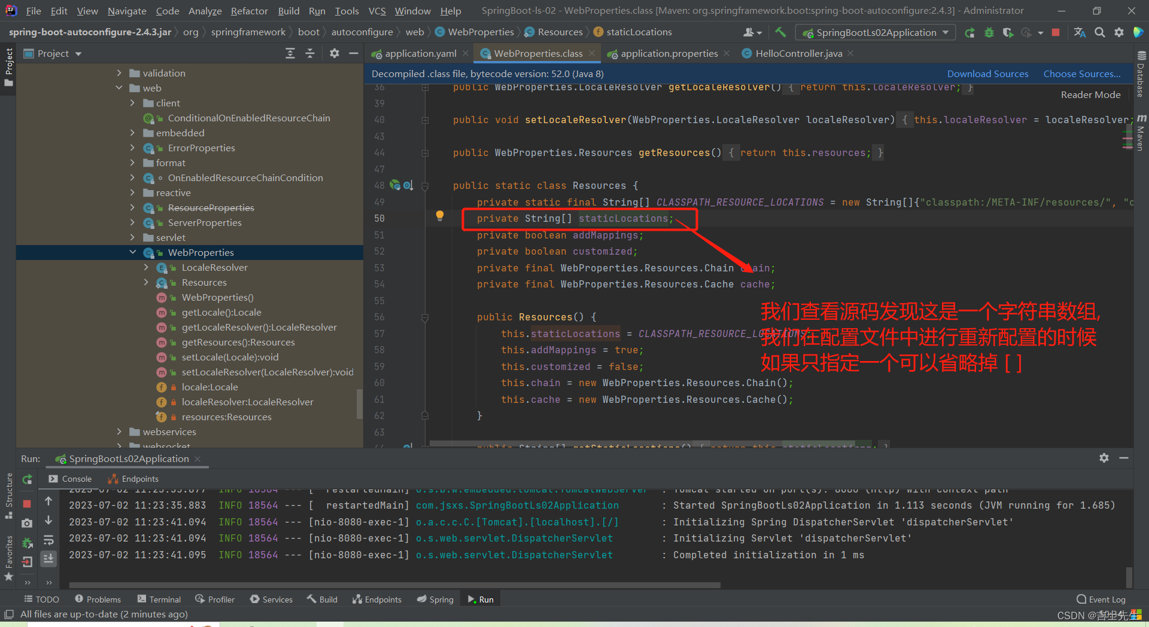This screenshot has width=1149, height=627.
Task: Toggle the Favorites tool window stripe
Action: (x=8, y=558)
